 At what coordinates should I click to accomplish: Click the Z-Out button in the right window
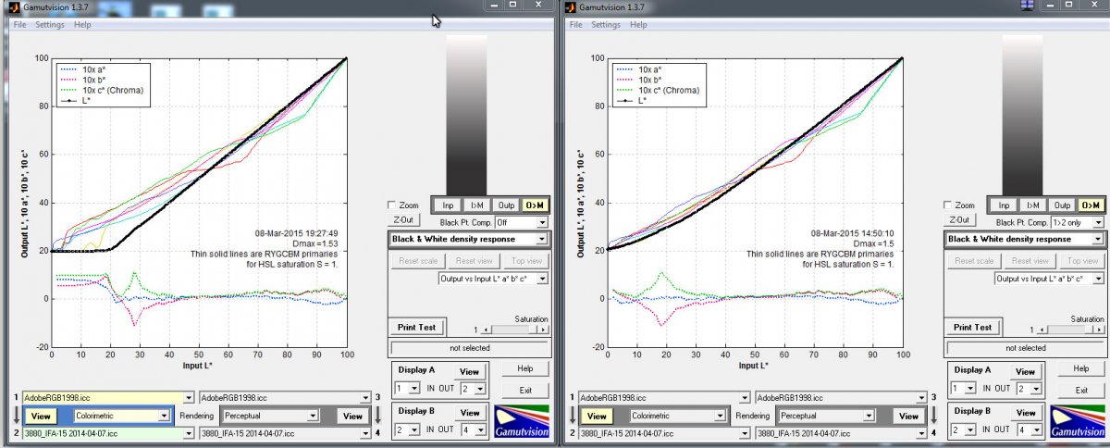point(957,220)
